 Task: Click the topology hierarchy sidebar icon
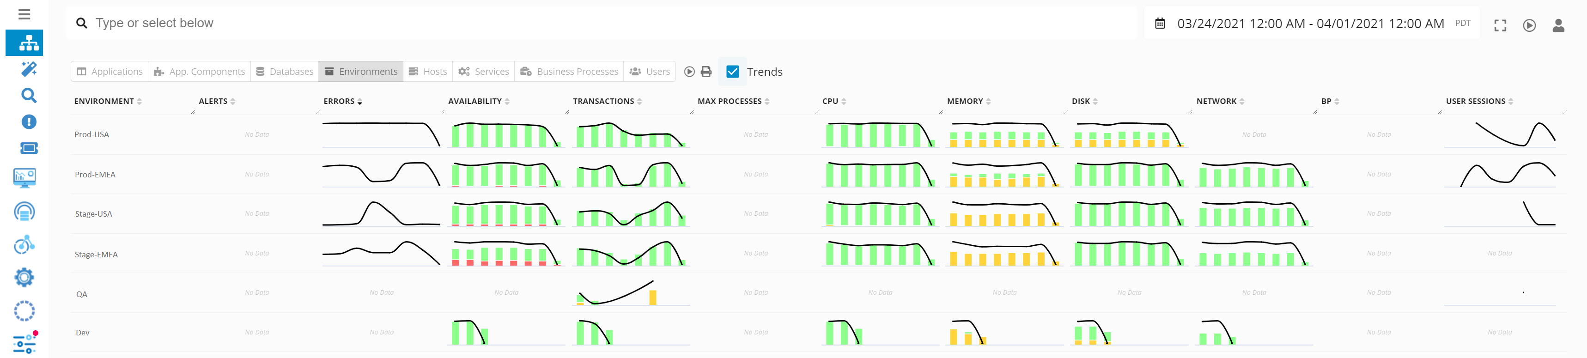24,43
